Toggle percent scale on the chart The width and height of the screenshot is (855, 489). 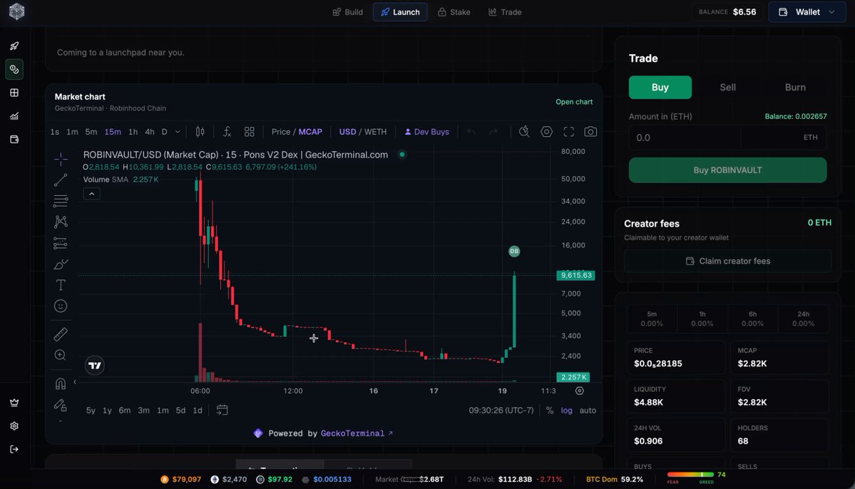click(x=550, y=411)
